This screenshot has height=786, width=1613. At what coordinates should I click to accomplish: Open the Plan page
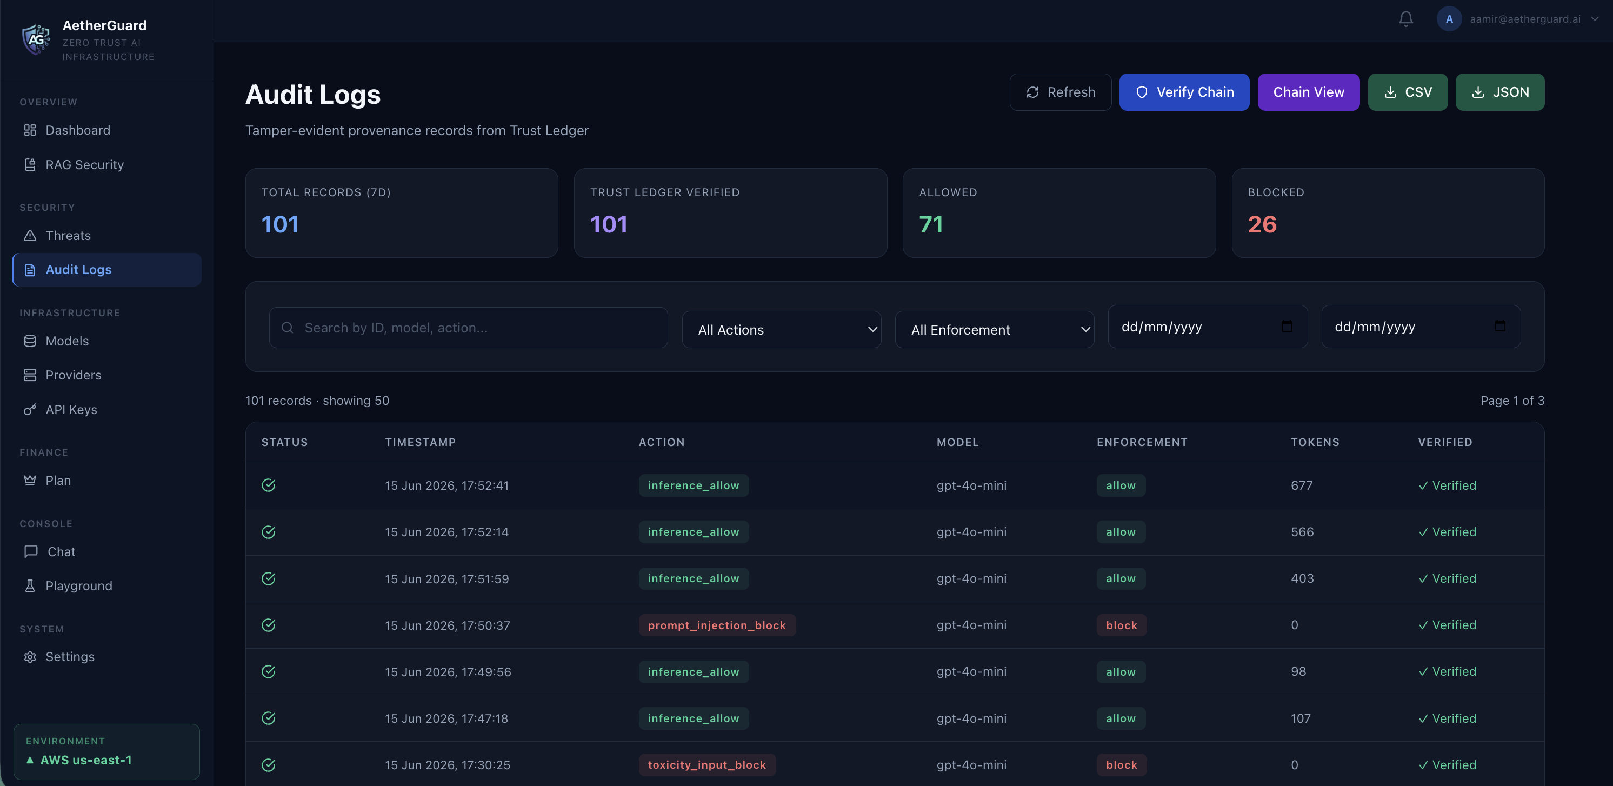pyautogui.click(x=106, y=481)
